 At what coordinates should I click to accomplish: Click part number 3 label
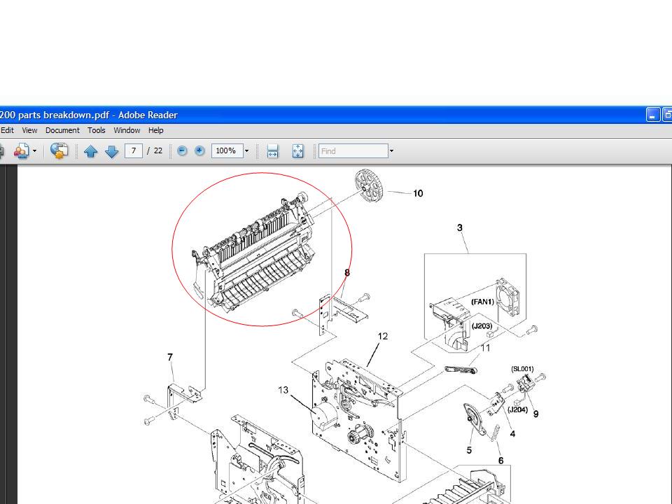coord(460,227)
